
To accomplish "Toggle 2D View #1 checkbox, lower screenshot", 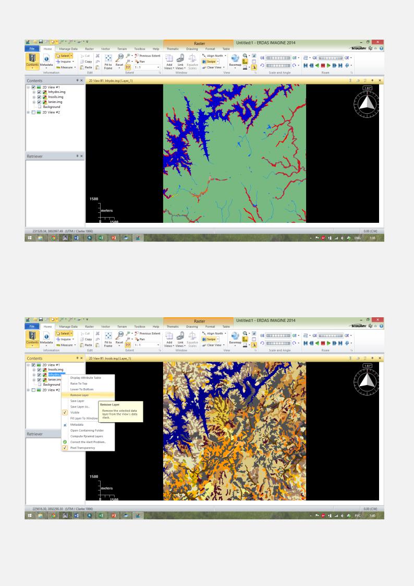I will pos(33,365).
